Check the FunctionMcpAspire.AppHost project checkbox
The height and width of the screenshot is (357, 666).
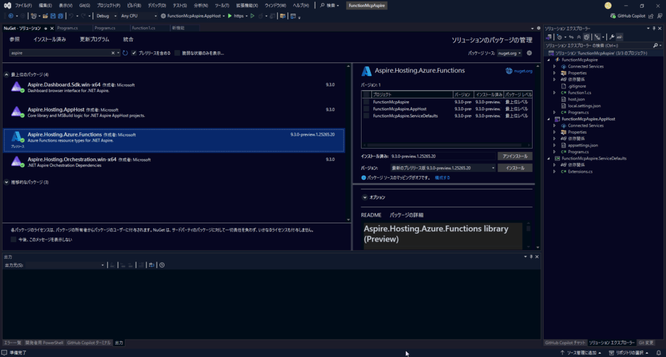tap(366, 109)
